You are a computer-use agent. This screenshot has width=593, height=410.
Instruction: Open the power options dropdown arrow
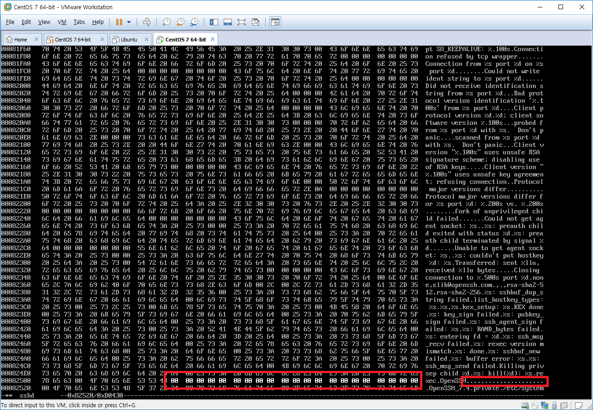point(129,22)
